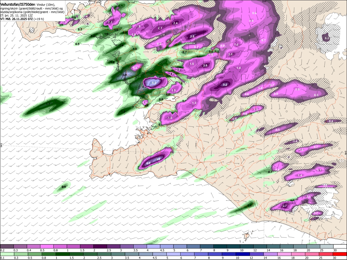Click top legend swatch between 12 and 14
The image size is (347, 260).
261,246
